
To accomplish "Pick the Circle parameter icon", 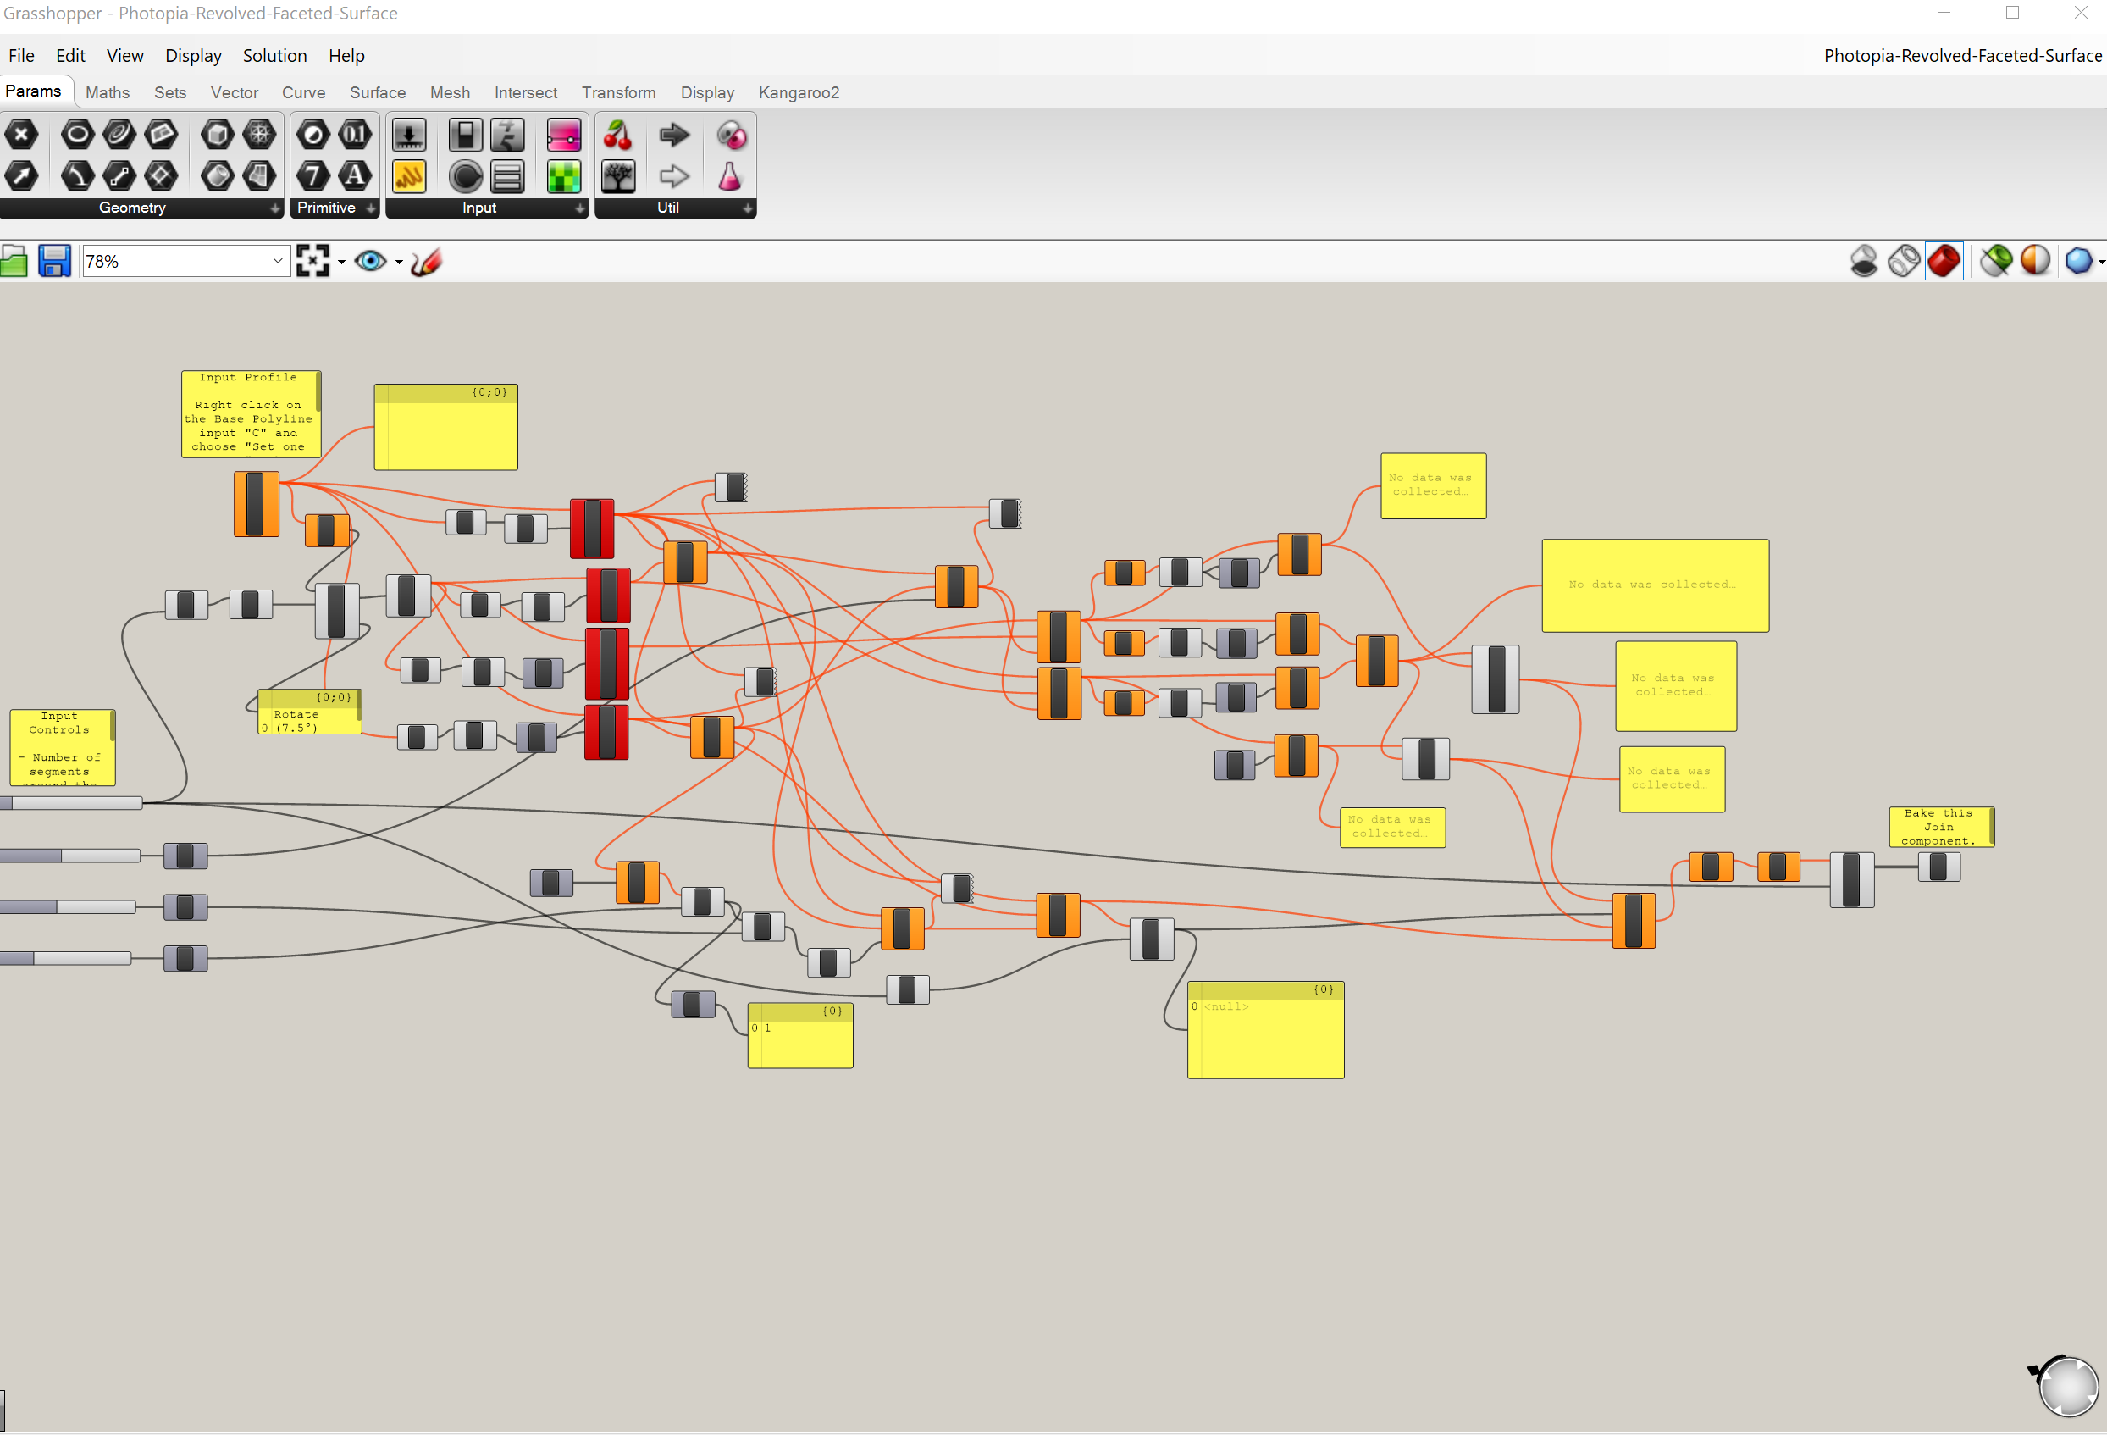I will tap(78, 136).
